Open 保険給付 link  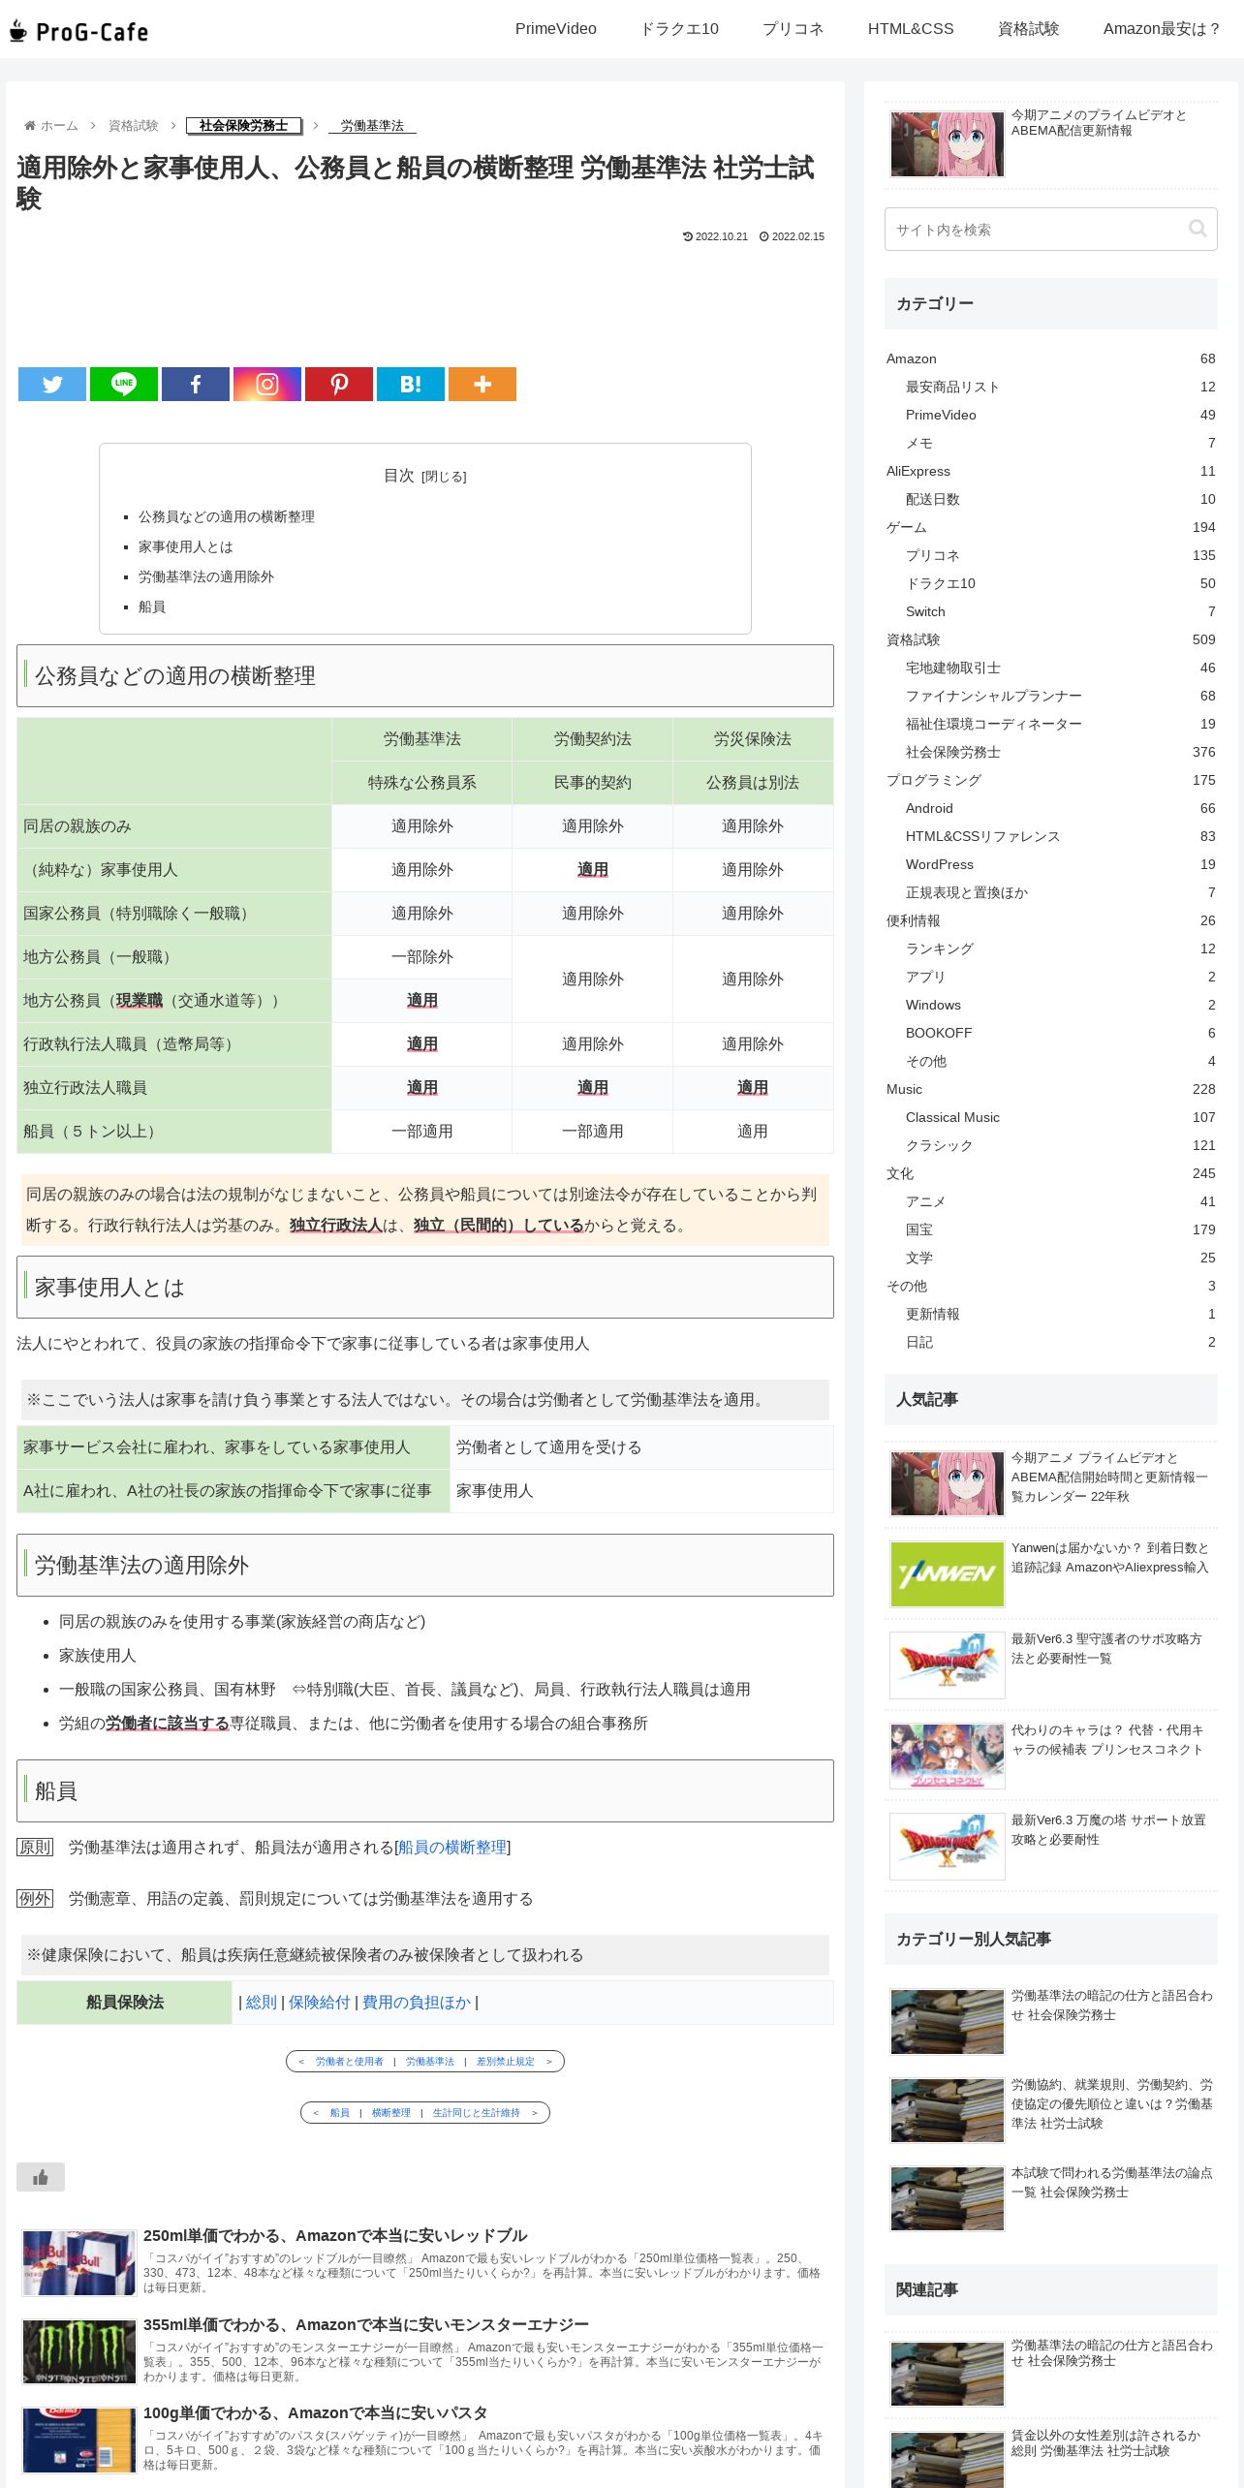pyautogui.click(x=320, y=2003)
